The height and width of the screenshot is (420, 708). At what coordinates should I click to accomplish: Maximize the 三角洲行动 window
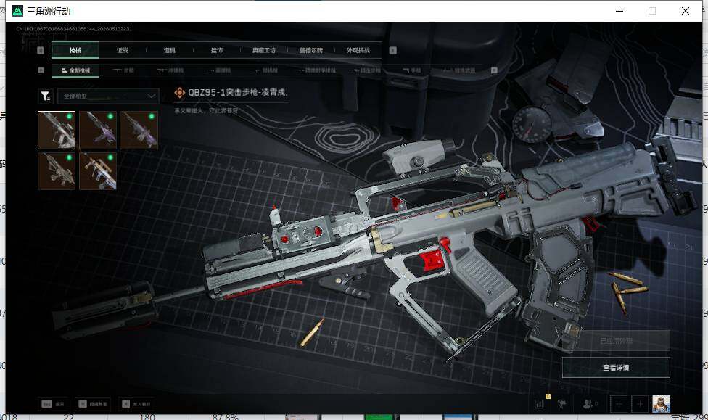point(652,11)
